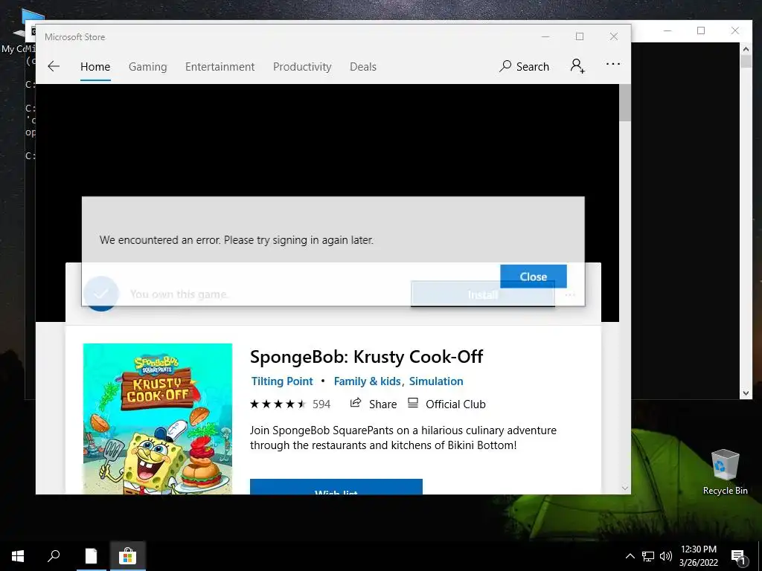762x571 pixels.
Task: Click the white document icon on taskbar
Action: pyautogui.click(x=91, y=556)
